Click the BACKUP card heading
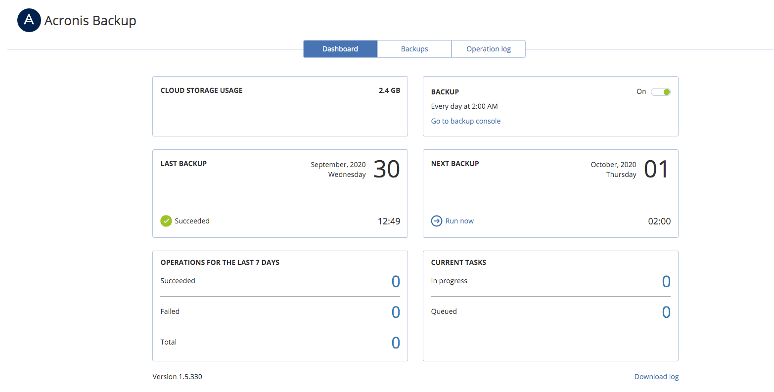Viewport: 774px width, 392px height. pos(445,92)
